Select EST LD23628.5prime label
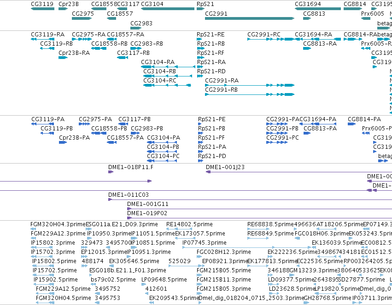Screen dimensions: 392x305 tap(292, 289)
